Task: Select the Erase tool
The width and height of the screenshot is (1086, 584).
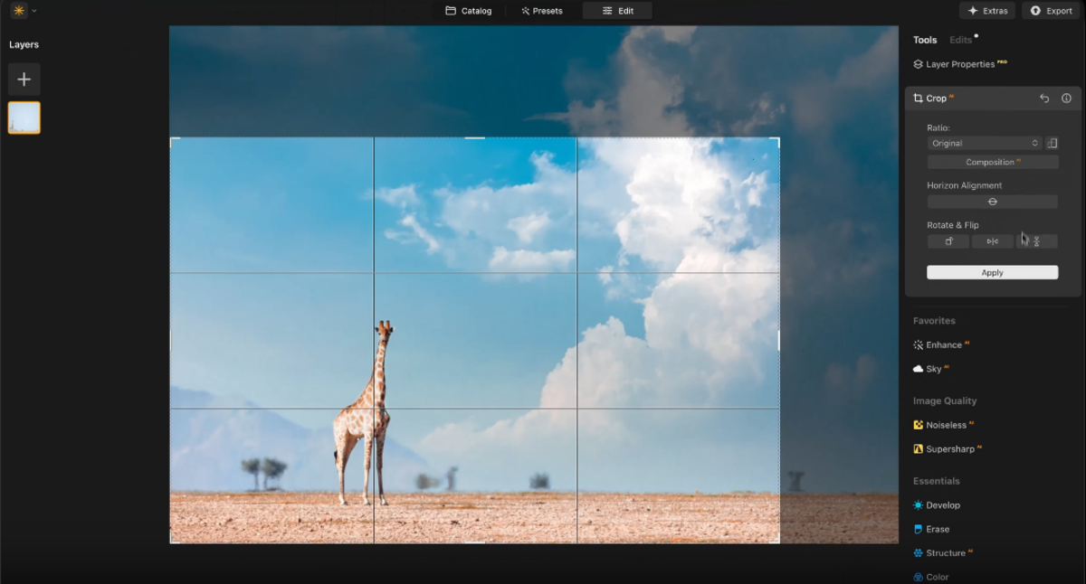Action: [x=938, y=528]
